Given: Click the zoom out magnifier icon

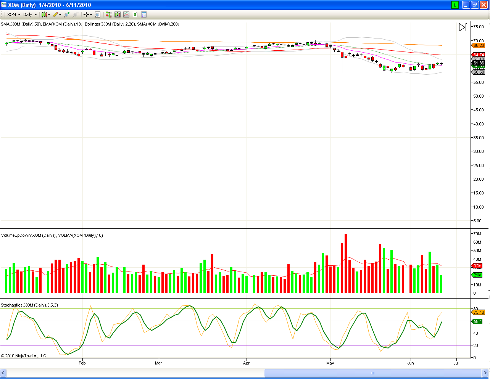Looking at the screenshot, I should click(76, 14).
